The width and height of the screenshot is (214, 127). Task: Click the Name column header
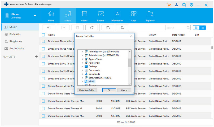click(51, 35)
